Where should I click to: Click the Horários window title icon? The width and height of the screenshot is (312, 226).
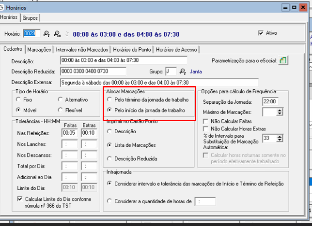[4, 8]
